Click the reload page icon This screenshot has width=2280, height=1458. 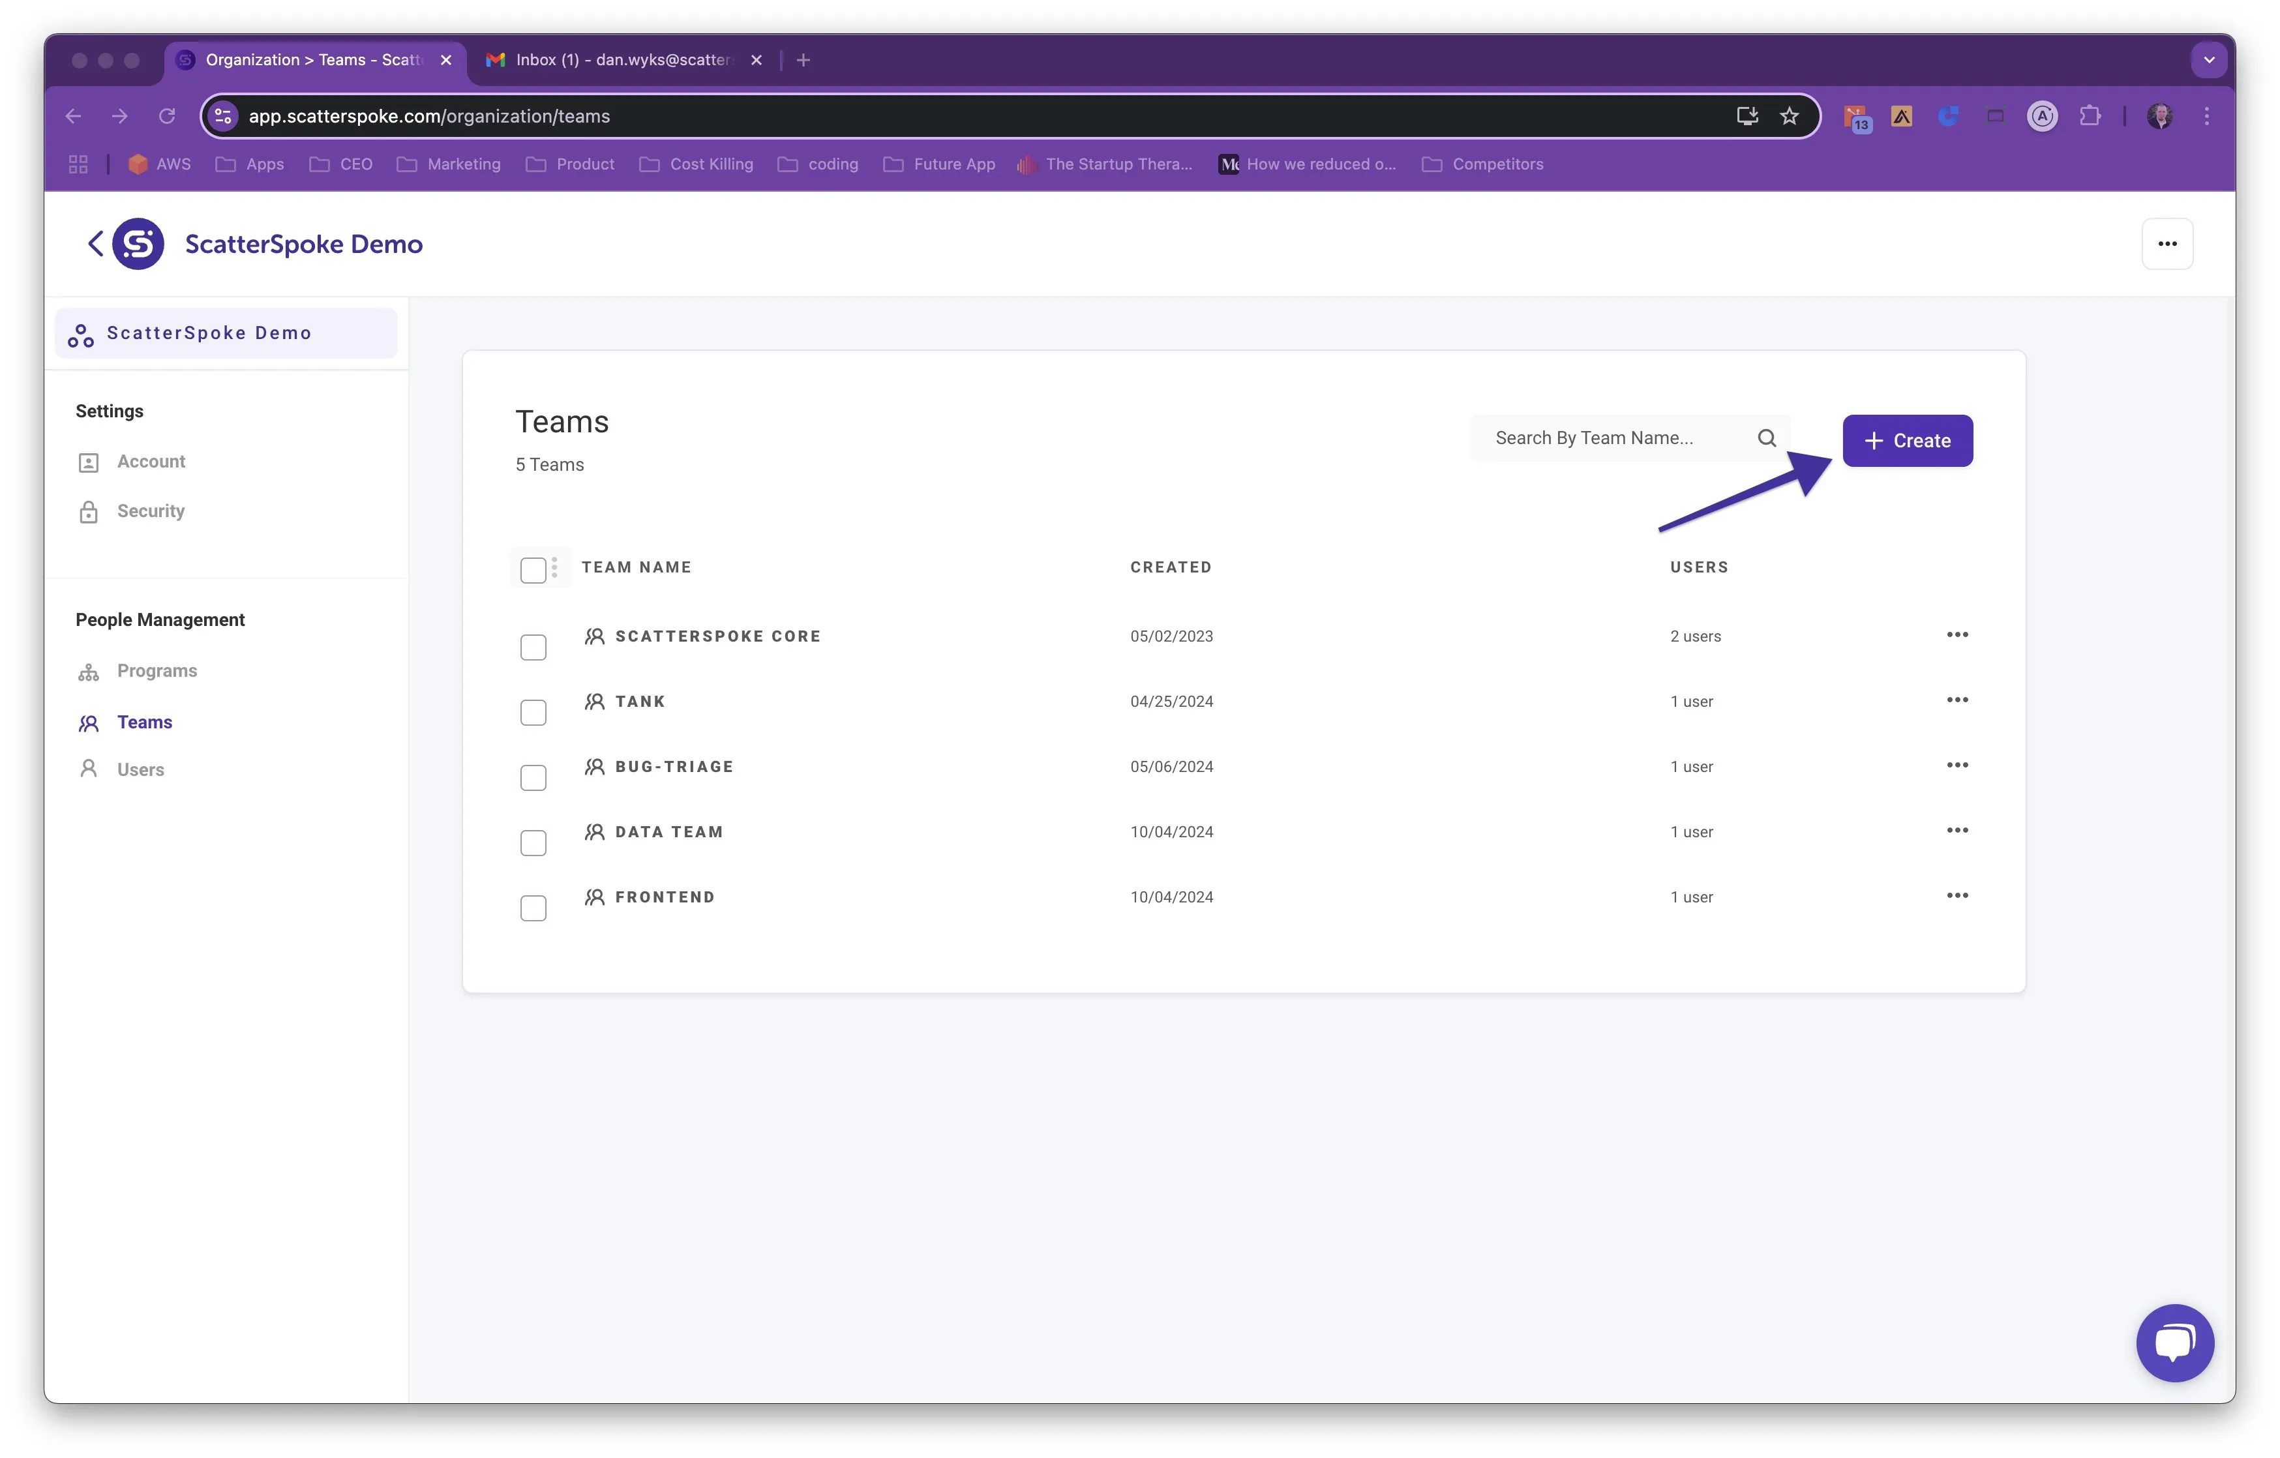tap(167, 117)
